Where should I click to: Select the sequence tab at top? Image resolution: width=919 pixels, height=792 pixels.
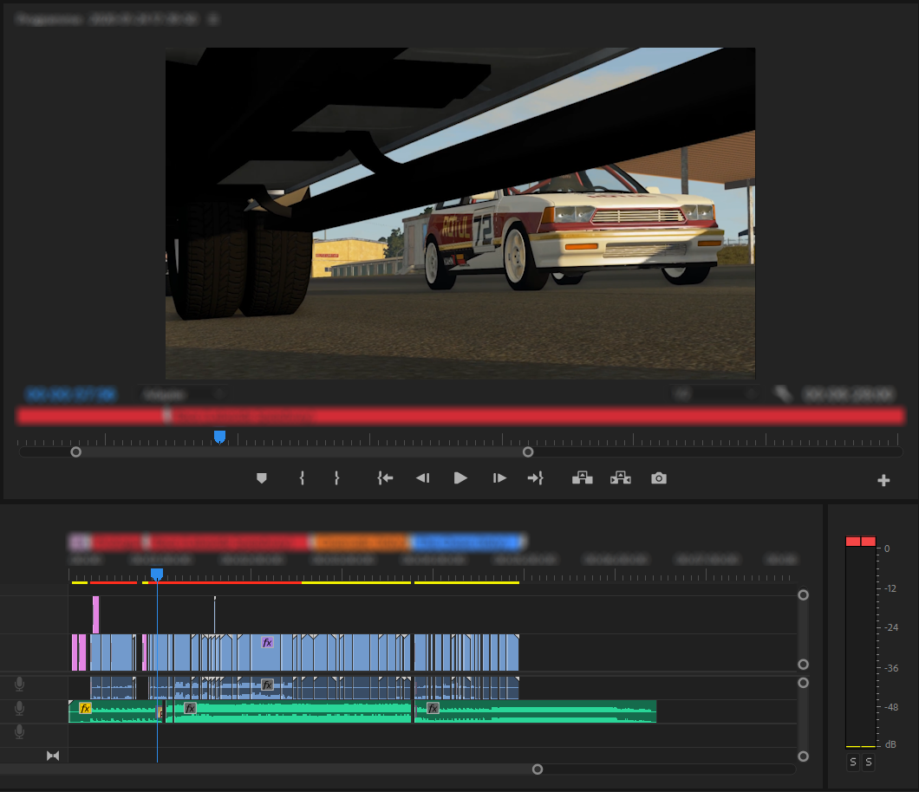click(107, 19)
